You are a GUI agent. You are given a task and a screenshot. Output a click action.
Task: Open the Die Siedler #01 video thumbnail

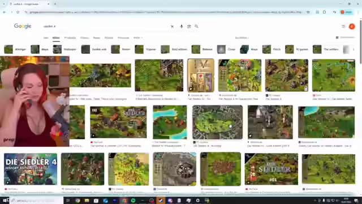271,169
